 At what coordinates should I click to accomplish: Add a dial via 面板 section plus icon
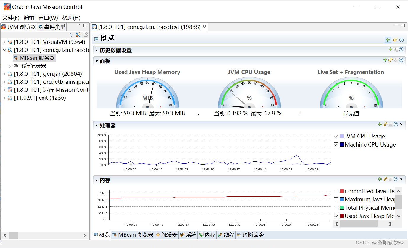pyautogui.click(x=385, y=60)
